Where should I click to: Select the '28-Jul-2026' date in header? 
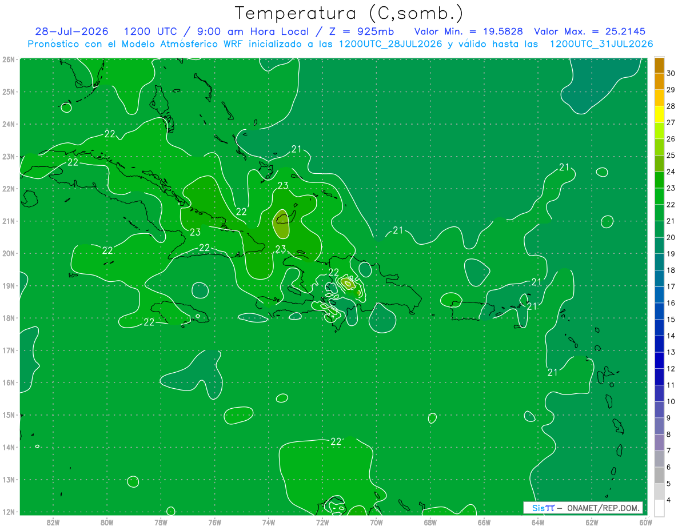click(71, 31)
